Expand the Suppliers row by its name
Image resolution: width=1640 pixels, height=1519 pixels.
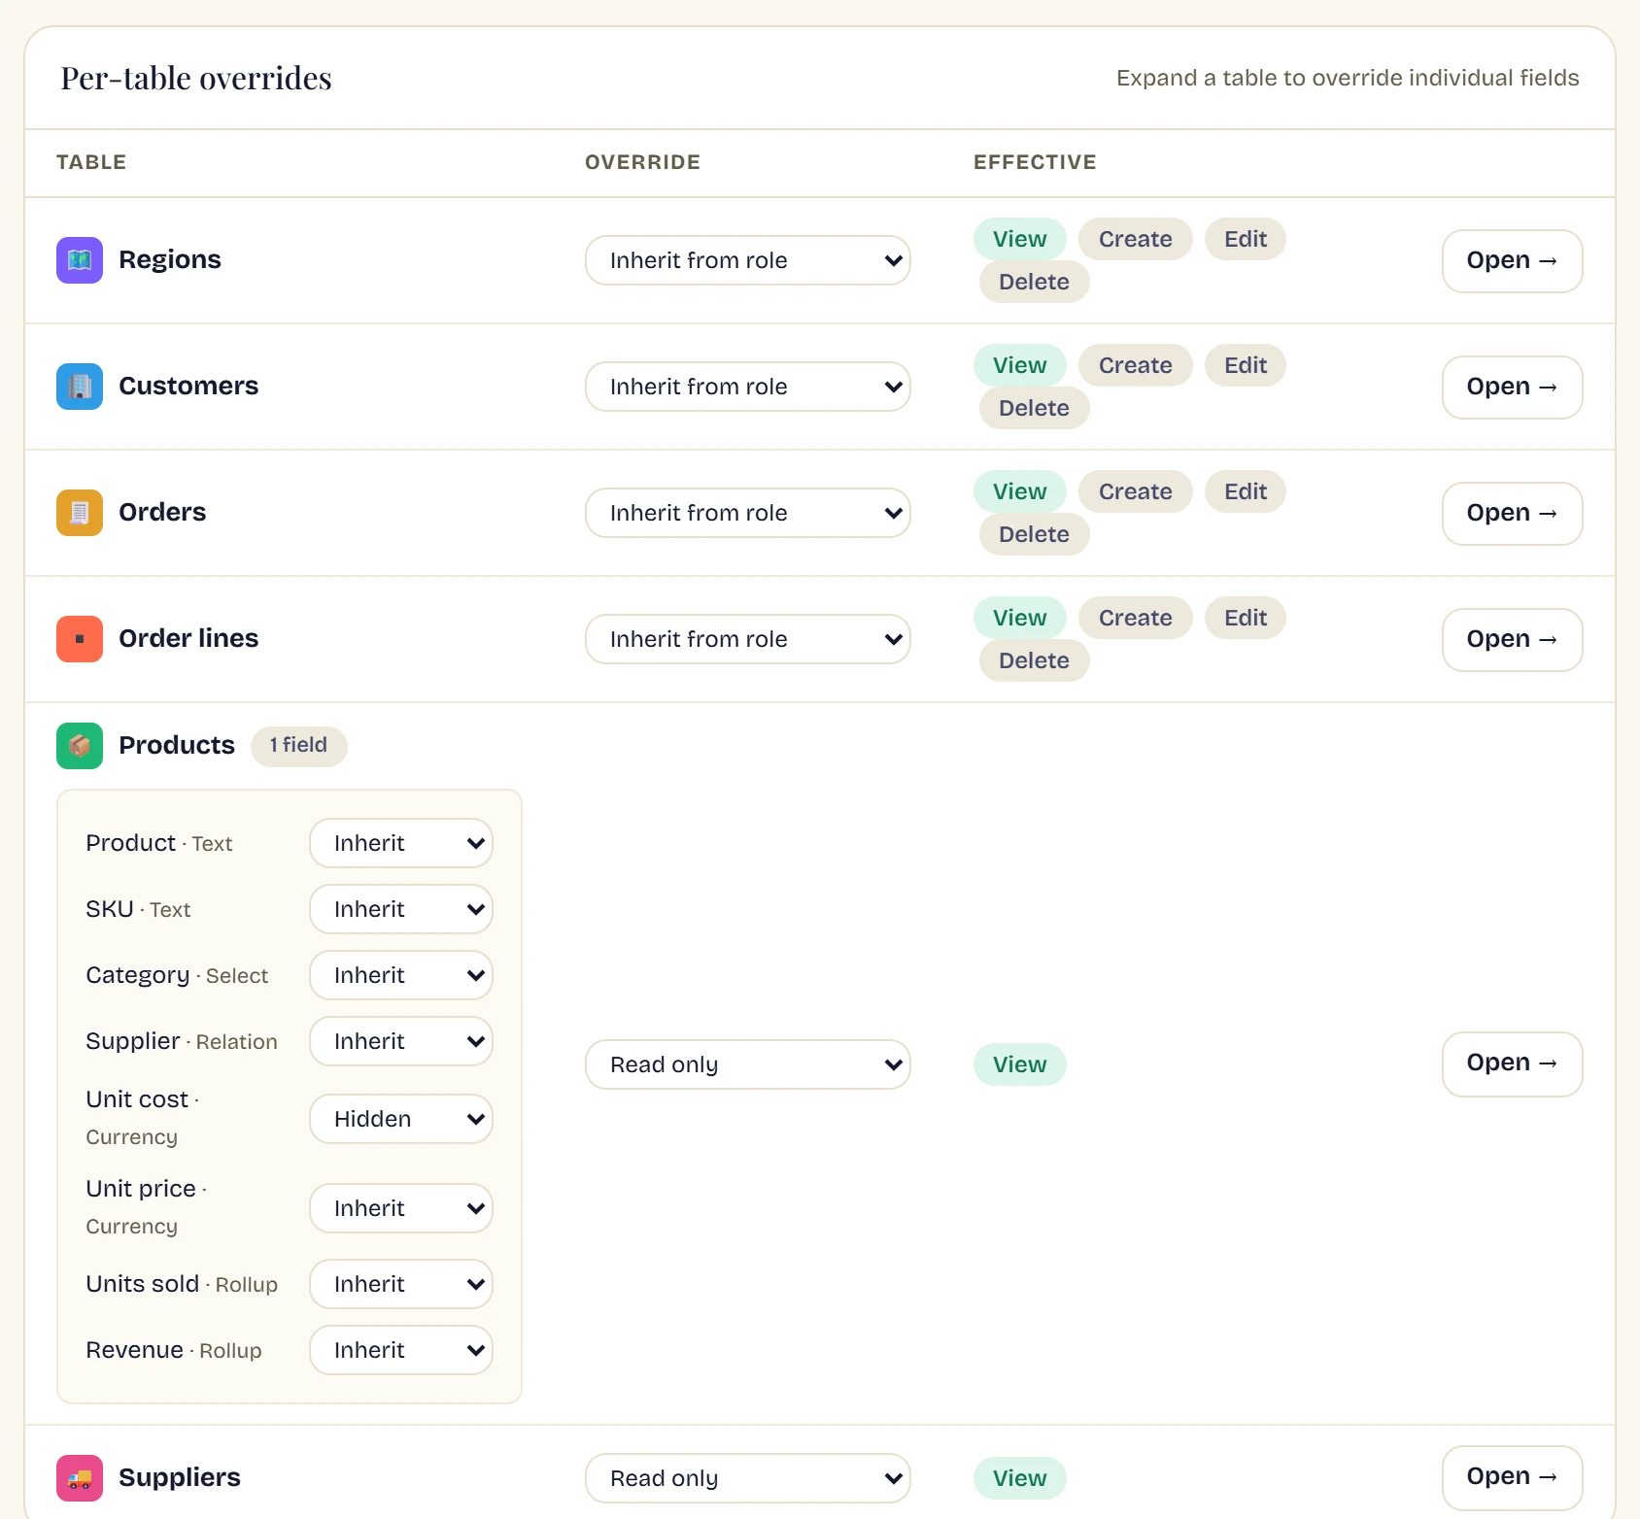click(x=180, y=1478)
